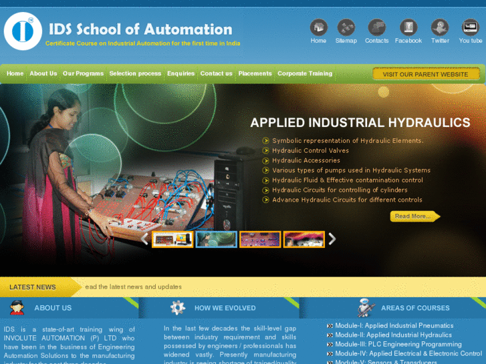Viewport: 486px width, 364px height.
Task: Click 'Hydraulic Accessories' bullet text
Action: [x=306, y=160]
